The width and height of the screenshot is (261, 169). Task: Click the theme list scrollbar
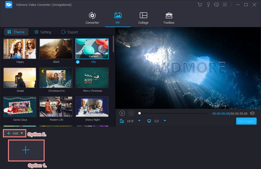113,44
